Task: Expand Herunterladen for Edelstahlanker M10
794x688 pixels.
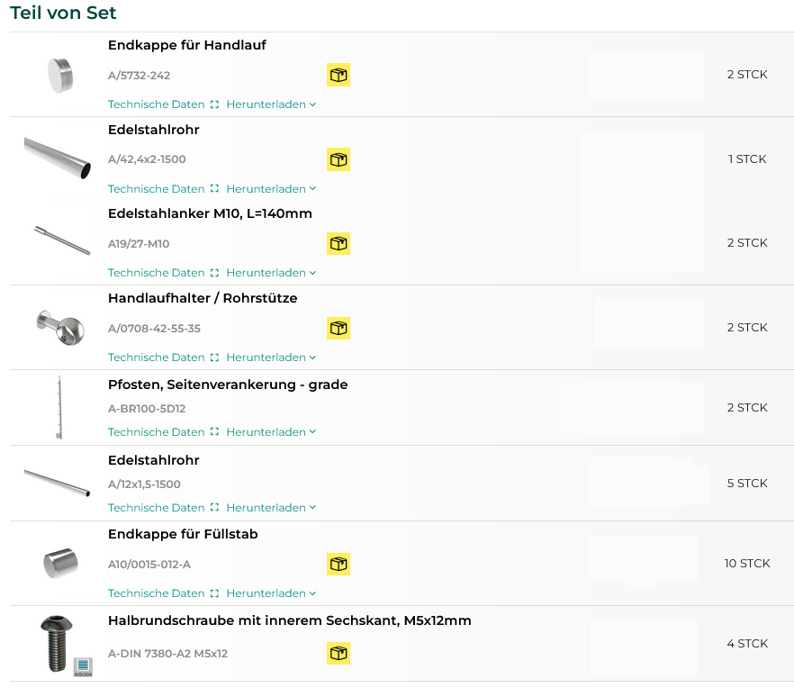Action: 271,273
